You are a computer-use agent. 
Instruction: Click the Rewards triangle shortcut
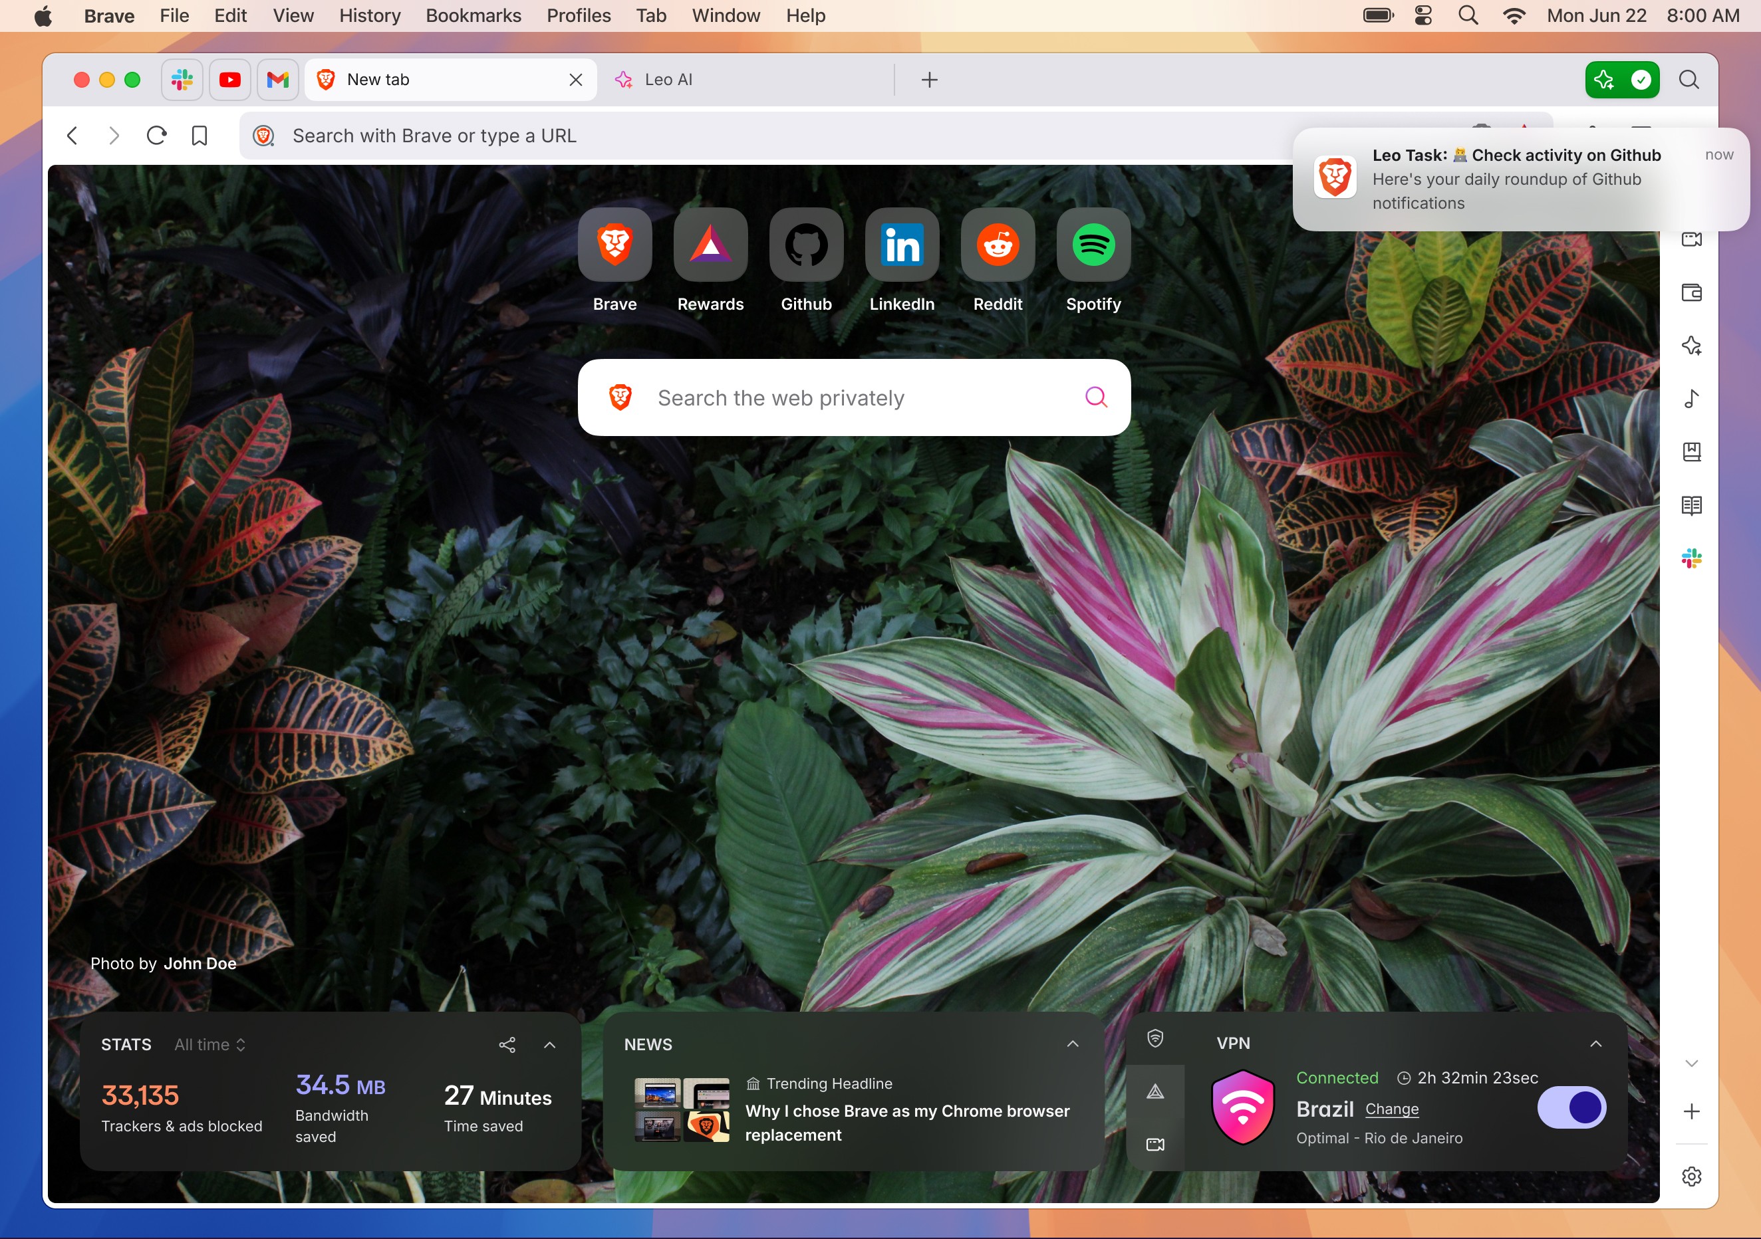[x=710, y=245]
